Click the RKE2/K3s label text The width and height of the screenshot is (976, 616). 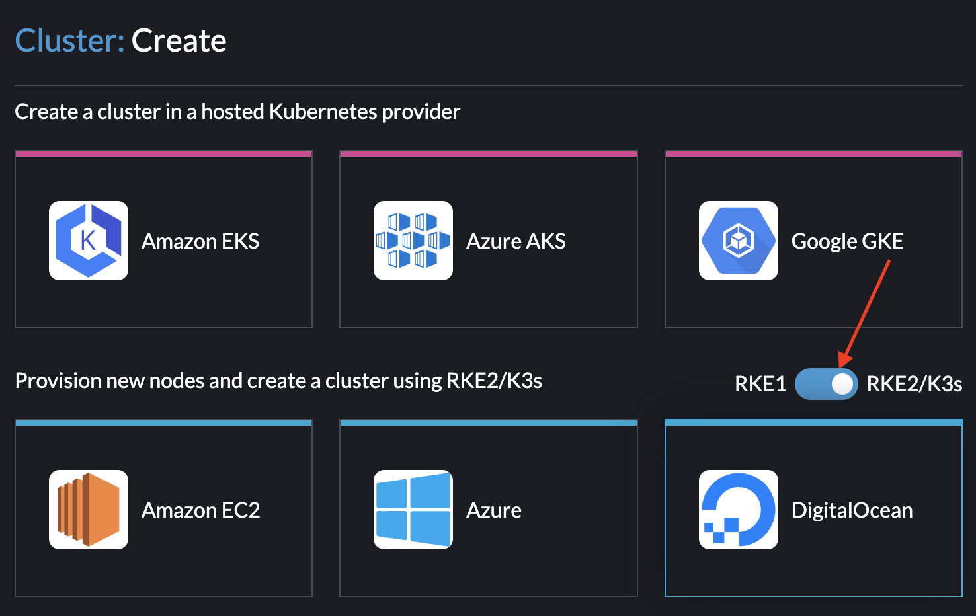tap(915, 383)
